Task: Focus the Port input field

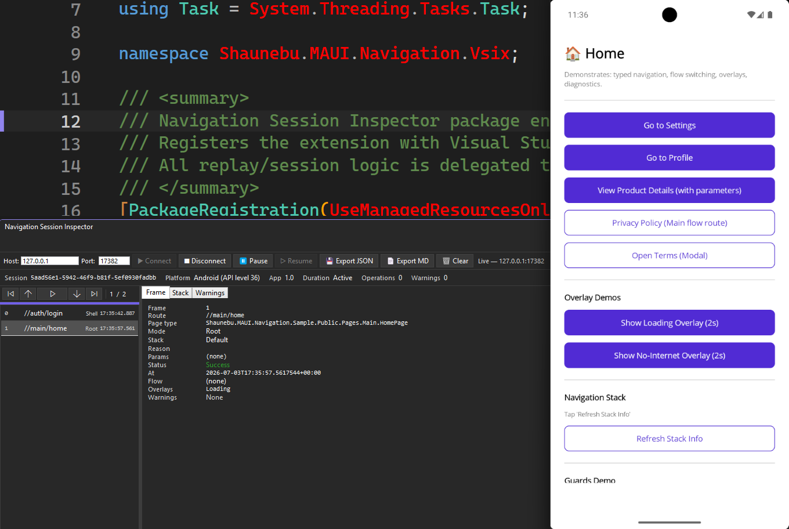Action: (114, 261)
